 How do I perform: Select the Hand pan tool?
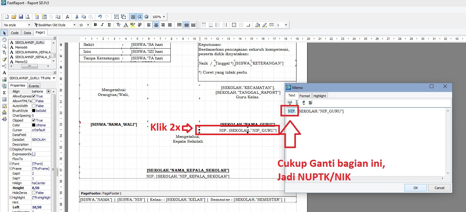coord(4,40)
